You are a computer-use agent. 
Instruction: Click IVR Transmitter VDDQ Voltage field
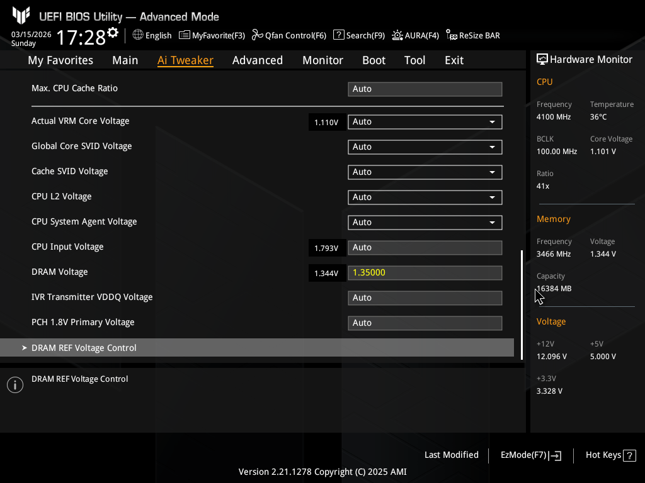coord(425,297)
